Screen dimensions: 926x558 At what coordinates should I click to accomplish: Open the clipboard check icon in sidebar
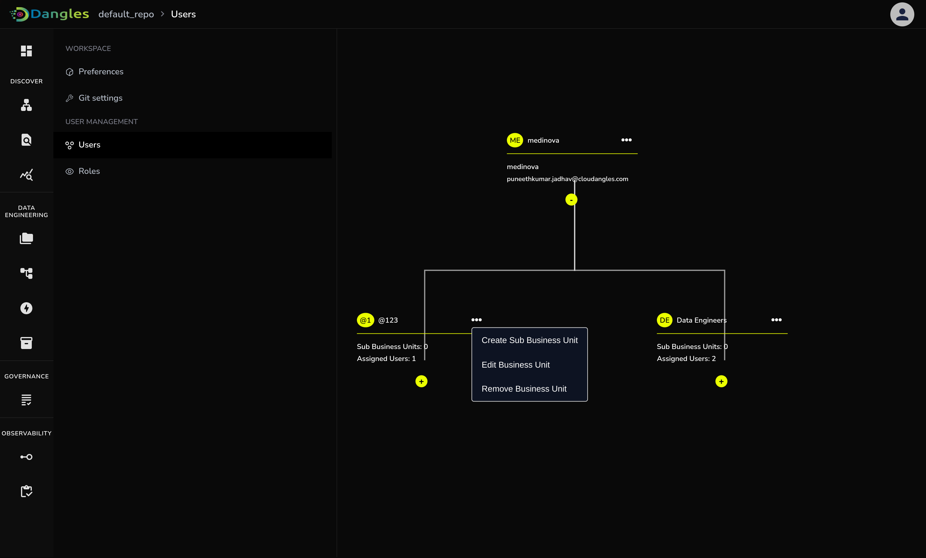point(26,491)
